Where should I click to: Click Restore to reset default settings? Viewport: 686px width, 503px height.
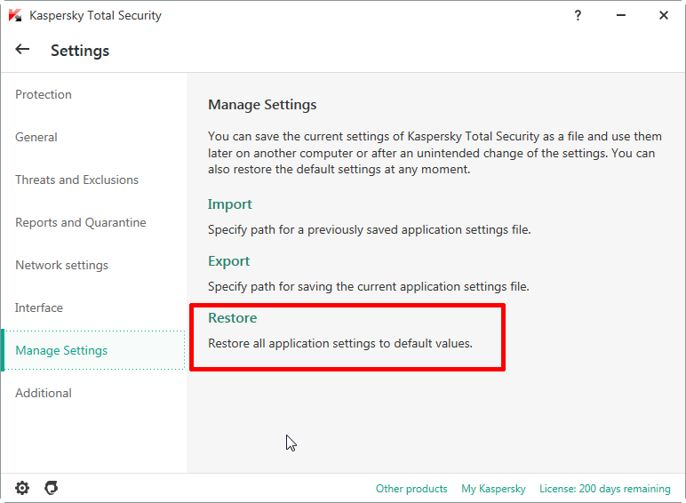tap(232, 318)
